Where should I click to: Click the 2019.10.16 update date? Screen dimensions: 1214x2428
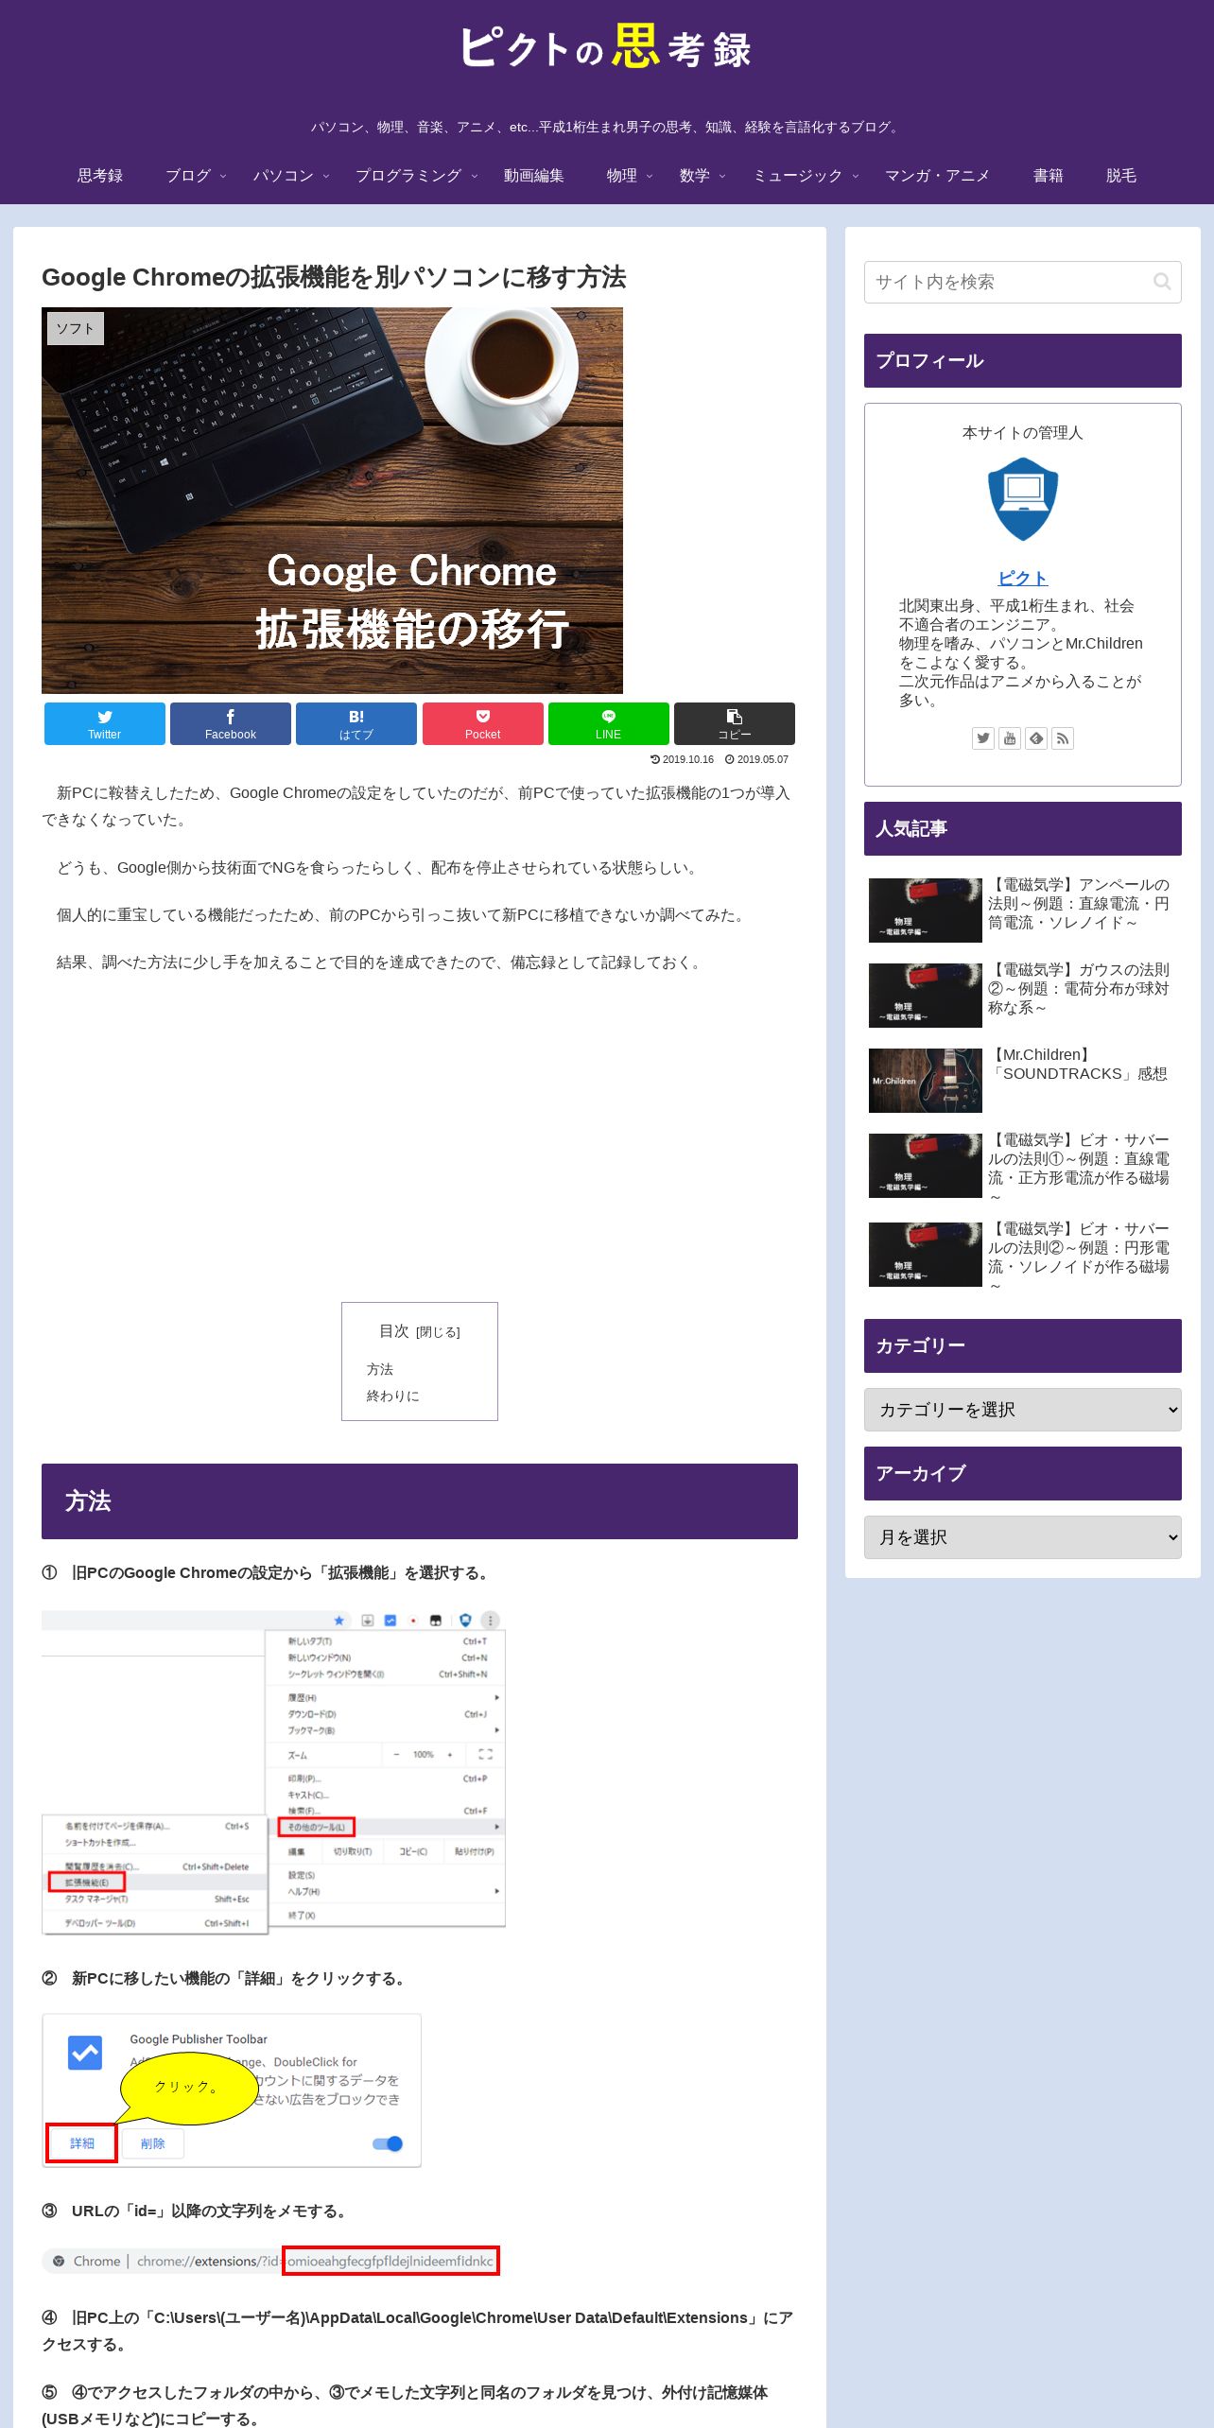[683, 759]
